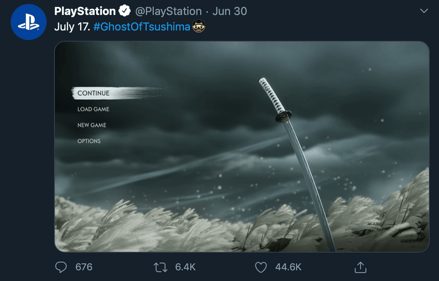Click the share upload icon on the tweet

[x=361, y=267]
